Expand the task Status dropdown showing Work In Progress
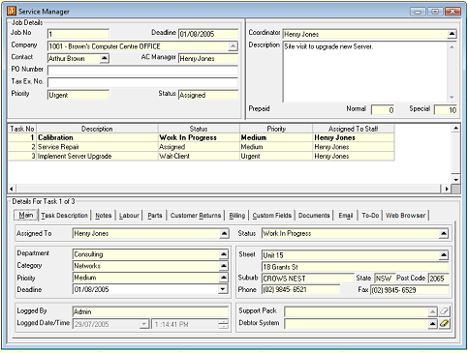468x353 pixels. 444,233
